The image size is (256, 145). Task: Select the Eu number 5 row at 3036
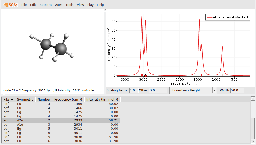coord(61,137)
